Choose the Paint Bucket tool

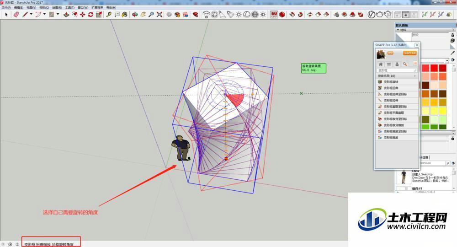tap(125, 15)
